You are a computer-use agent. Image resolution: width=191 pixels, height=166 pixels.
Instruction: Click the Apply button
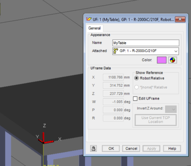[151, 149]
